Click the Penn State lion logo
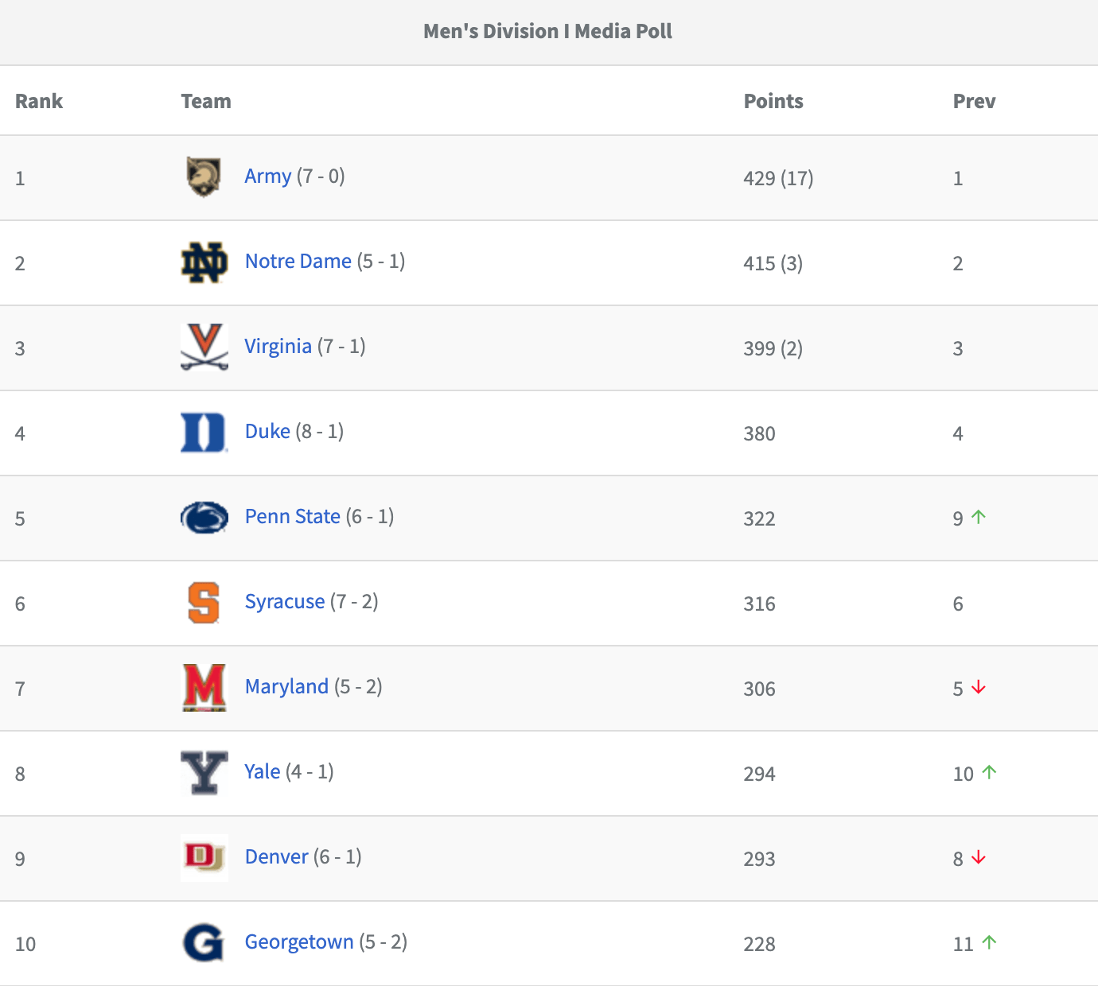This screenshot has height=986, width=1098. pyautogui.click(x=204, y=518)
